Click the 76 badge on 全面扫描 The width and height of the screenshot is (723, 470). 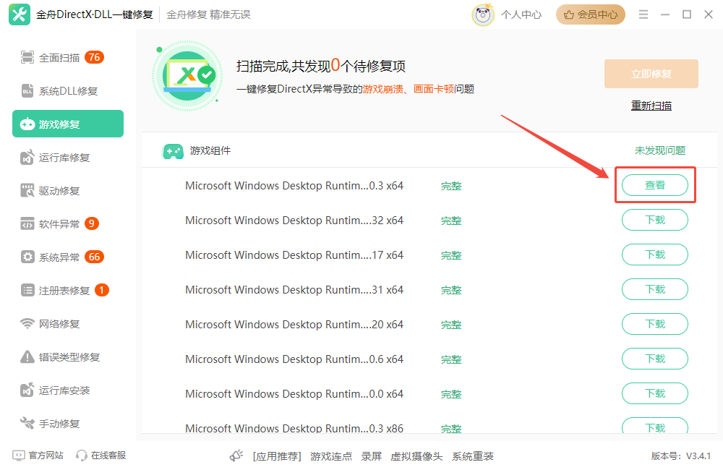tap(94, 57)
